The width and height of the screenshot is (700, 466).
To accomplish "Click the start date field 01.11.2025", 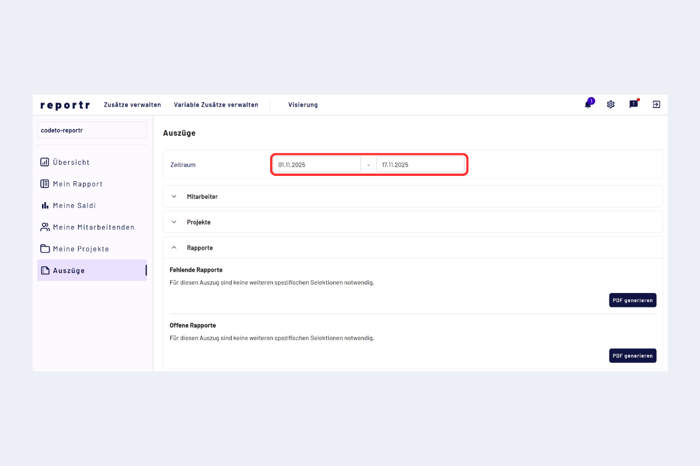I will point(317,165).
